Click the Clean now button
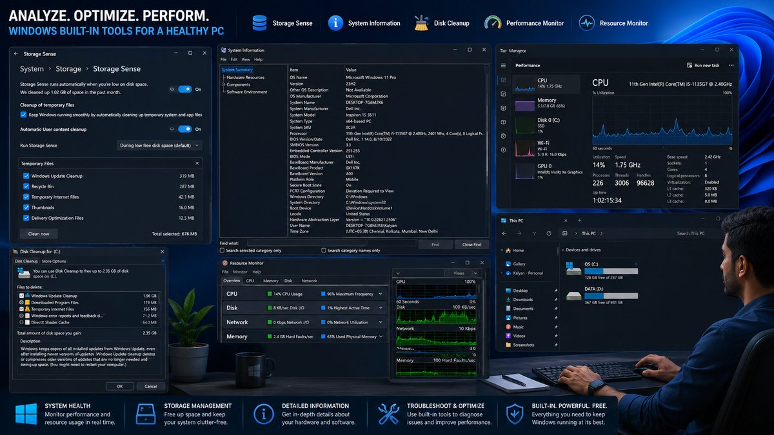The width and height of the screenshot is (774, 435). point(39,234)
